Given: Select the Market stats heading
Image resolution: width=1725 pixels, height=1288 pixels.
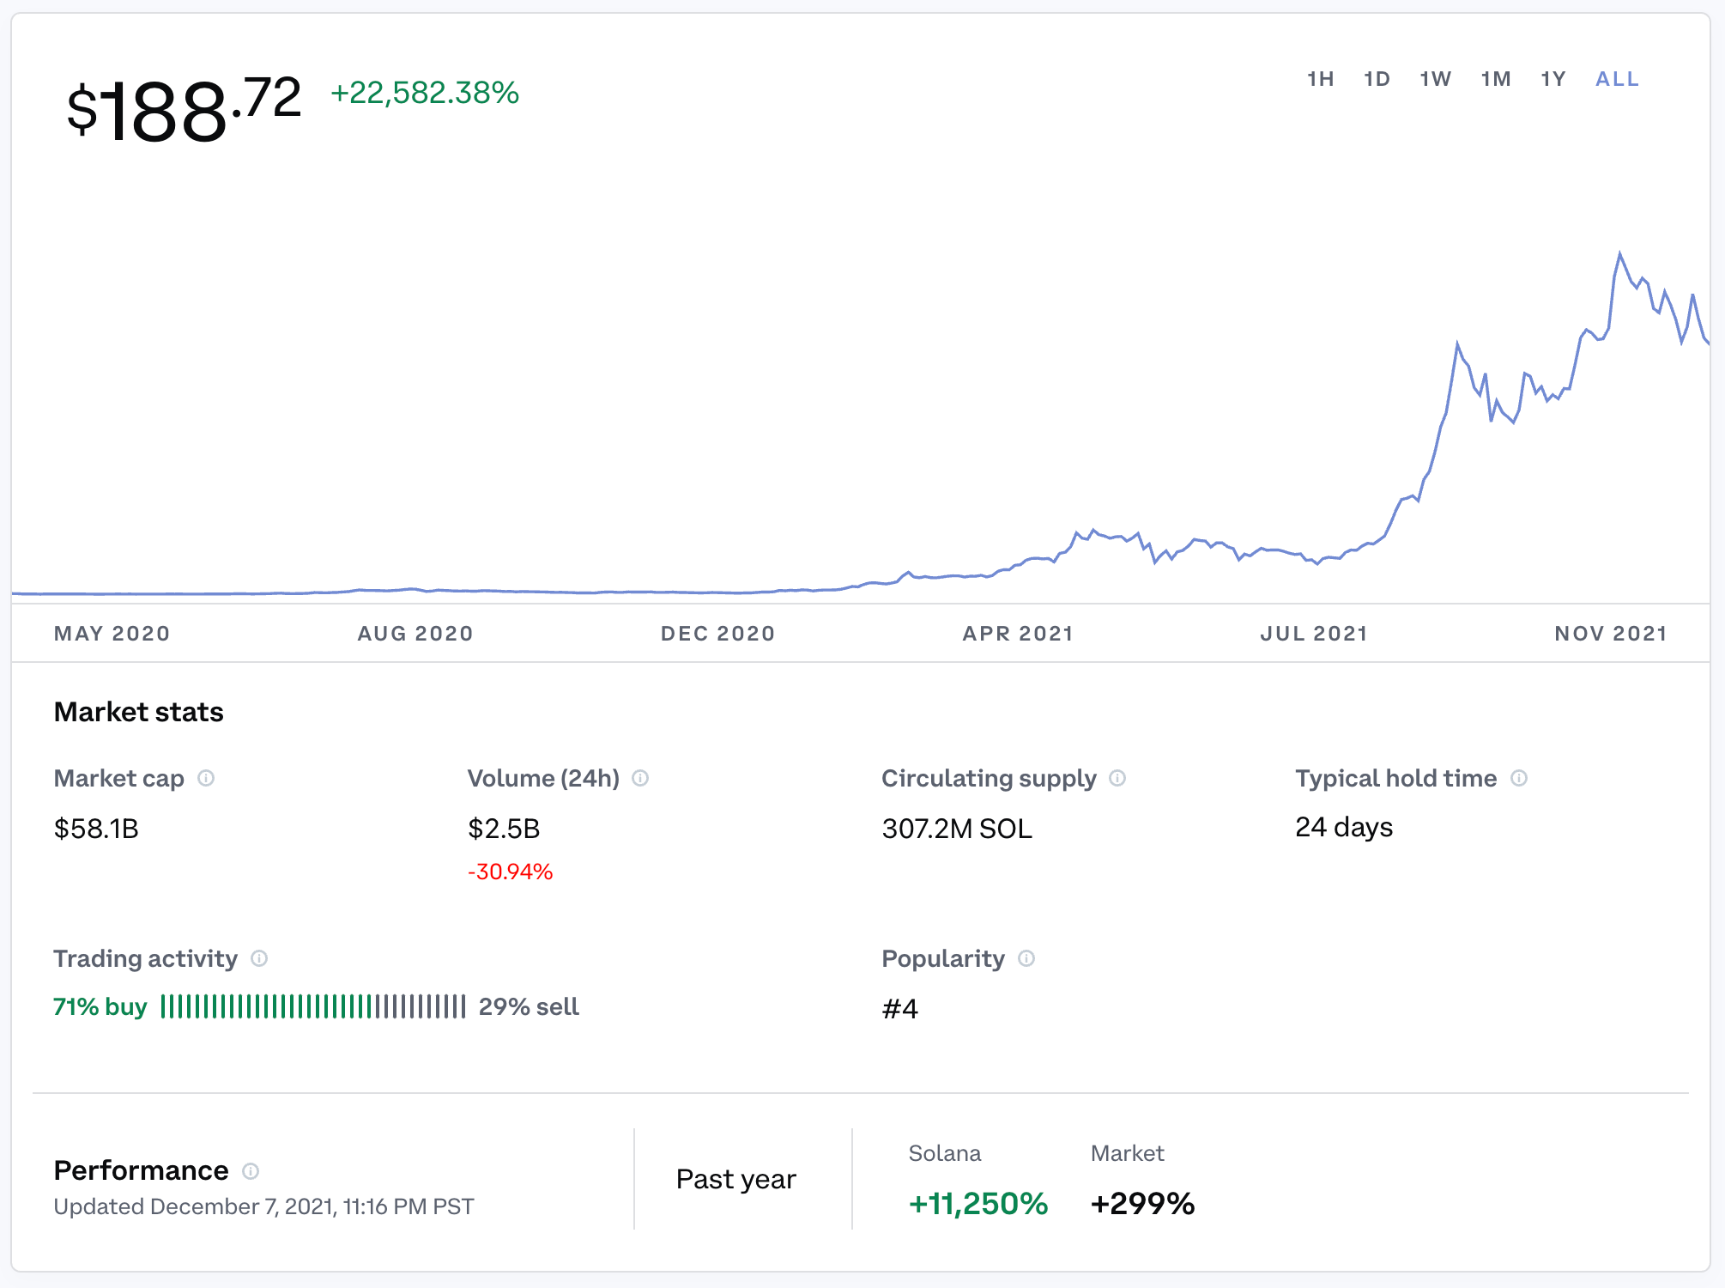Looking at the screenshot, I should coord(138,712).
